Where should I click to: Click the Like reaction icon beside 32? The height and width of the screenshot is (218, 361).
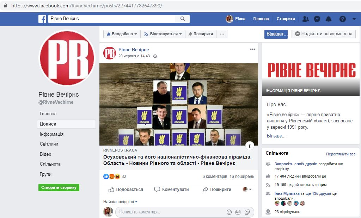pyautogui.click(x=106, y=177)
